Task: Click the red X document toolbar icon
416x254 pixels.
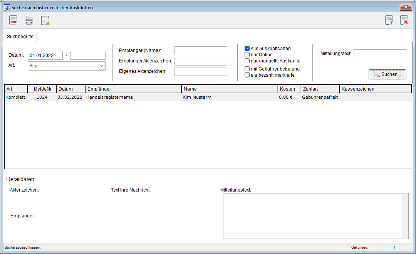Action: click(404, 20)
